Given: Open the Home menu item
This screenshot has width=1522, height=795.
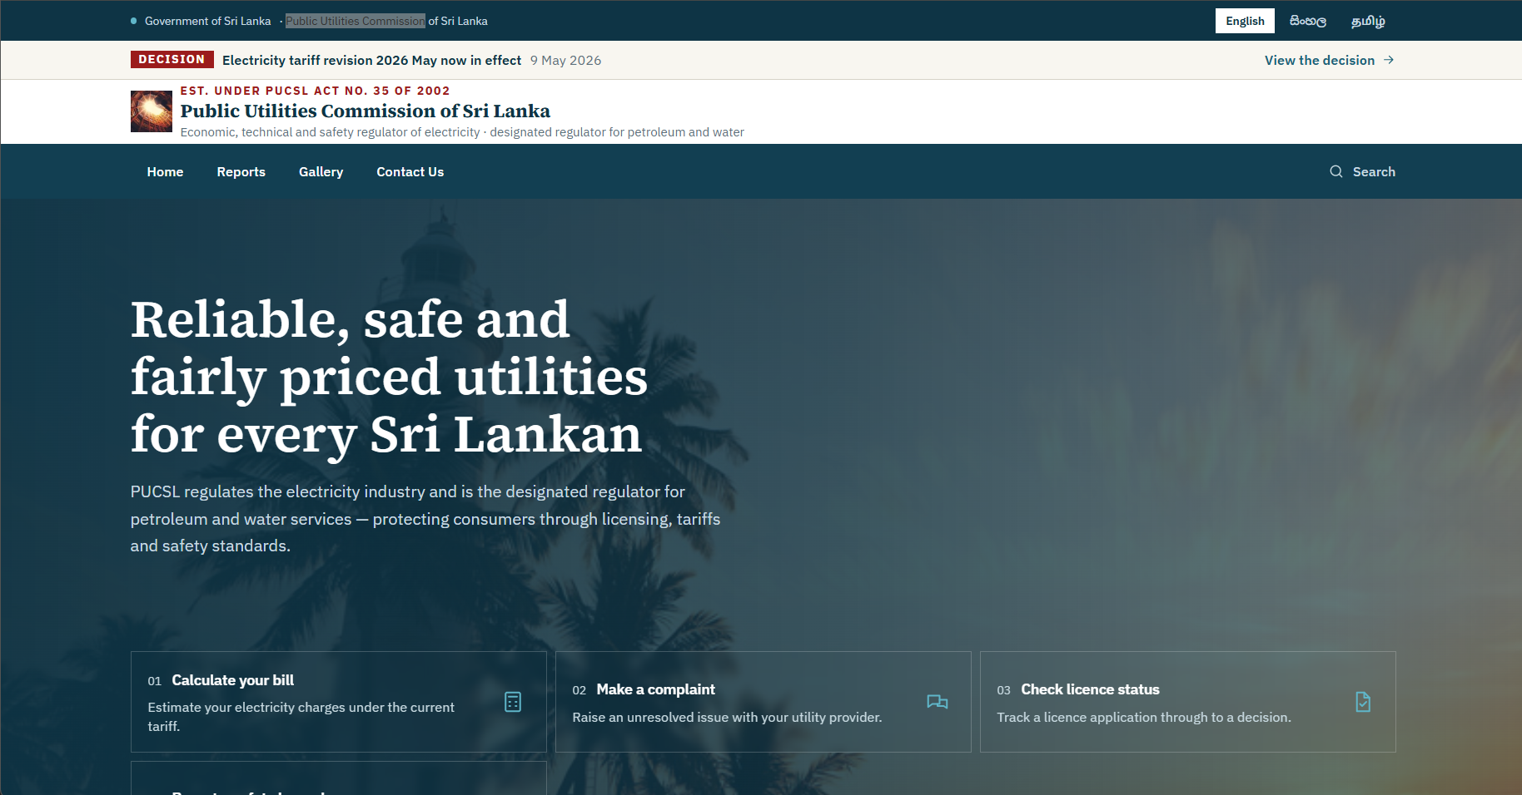Looking at the screenshot, I should click(x=165, y=171).
